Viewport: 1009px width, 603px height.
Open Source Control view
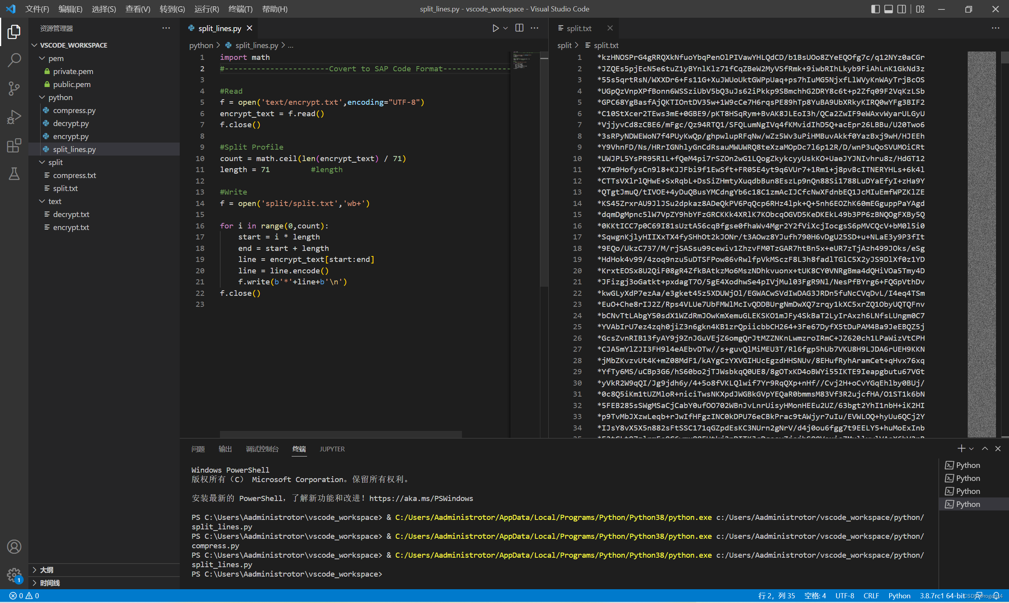tap(14, 88)
